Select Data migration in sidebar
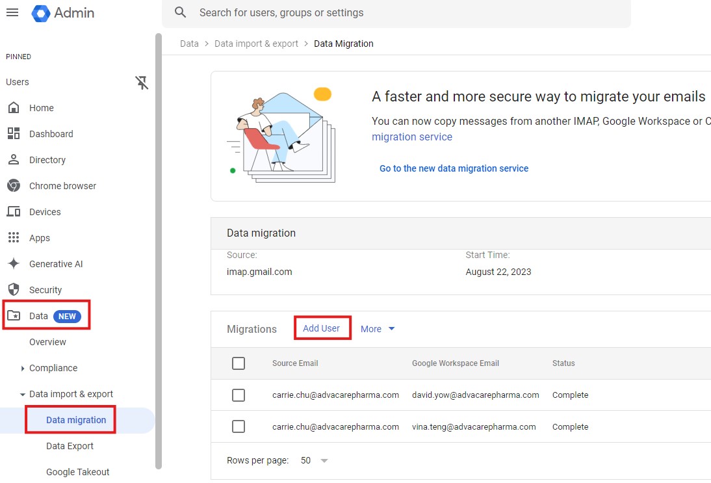Viewport: 711px width, 483px height. click(x=76, y=420)
